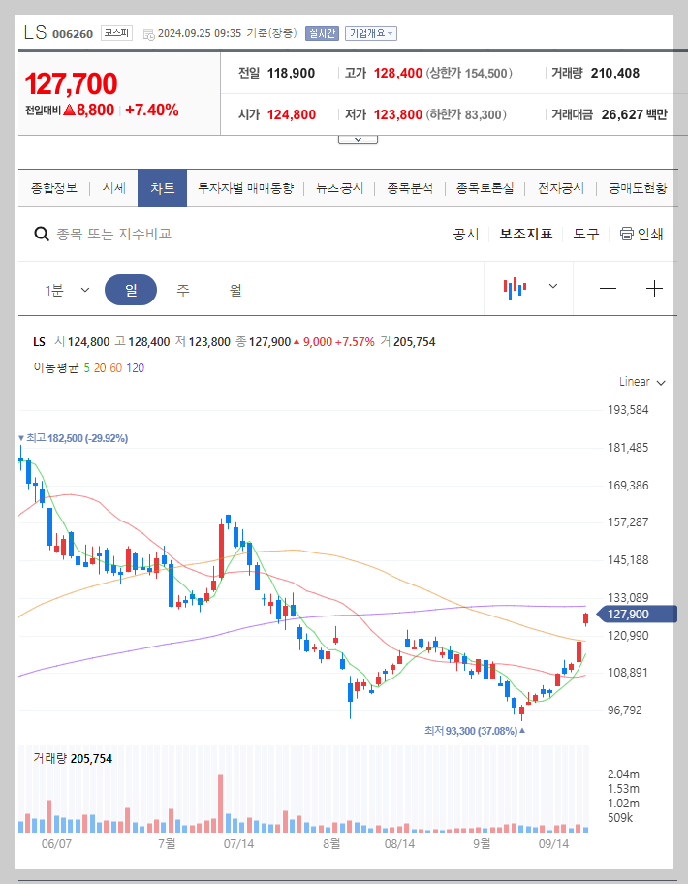Click the stock search magnifier icon
The width and height of the screenshot is (688, 884).
[42, 233]
